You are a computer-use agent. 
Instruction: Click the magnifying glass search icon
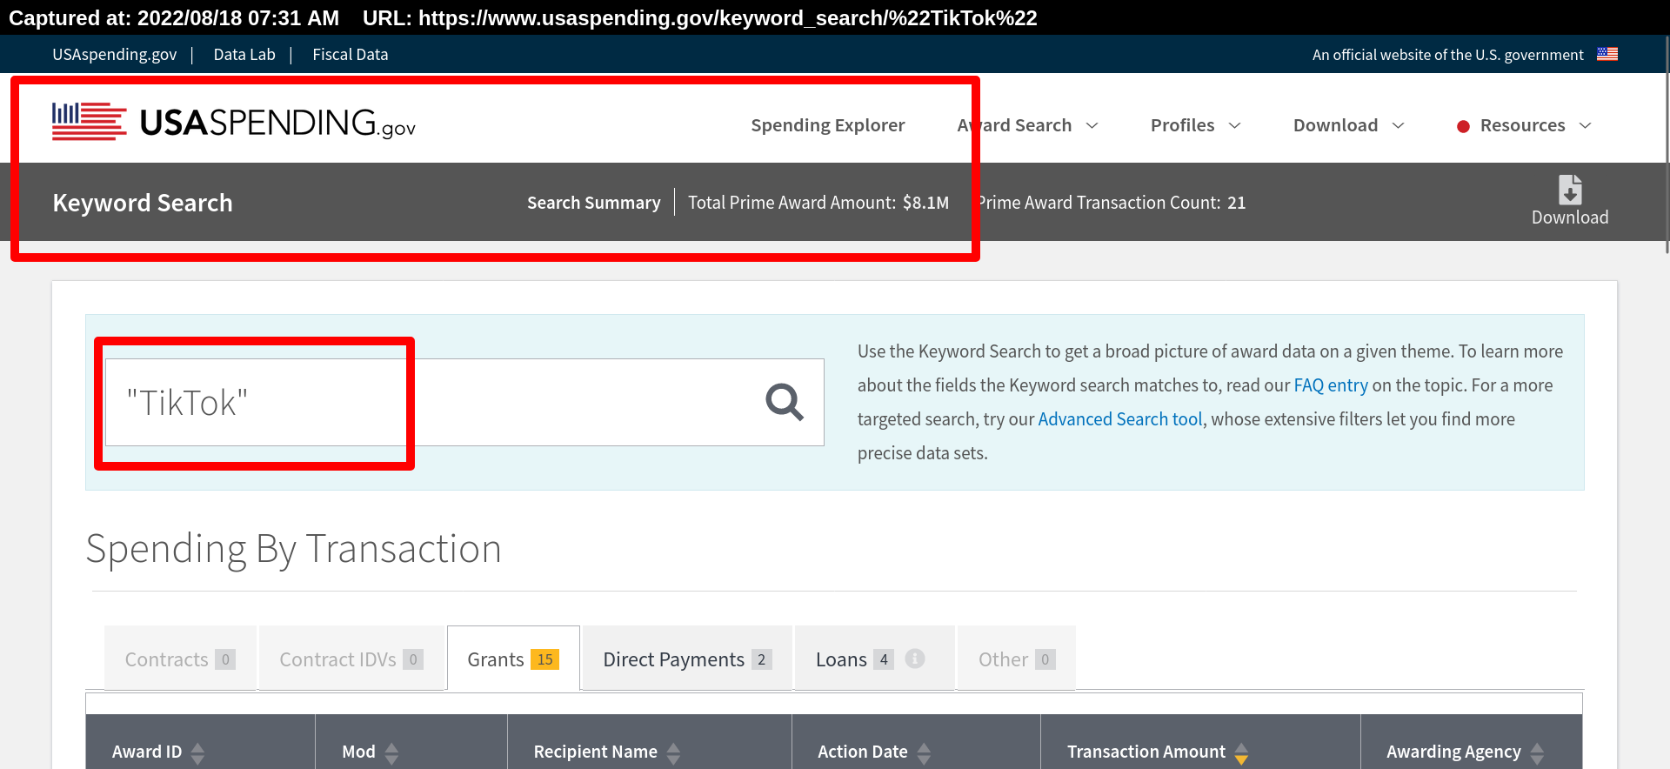pos(784,402)
